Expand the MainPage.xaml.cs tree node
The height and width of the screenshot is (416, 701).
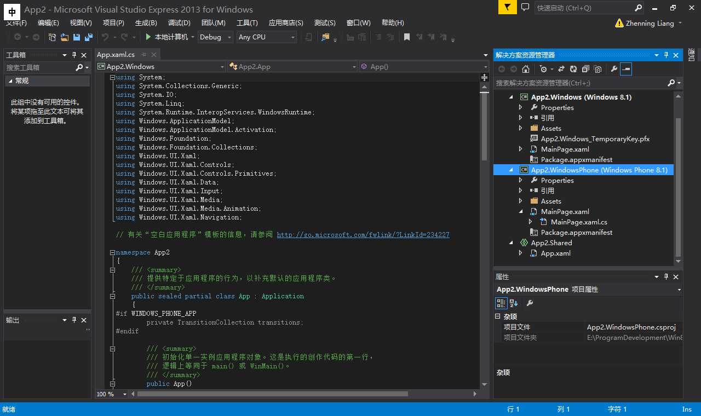[531, 222]
